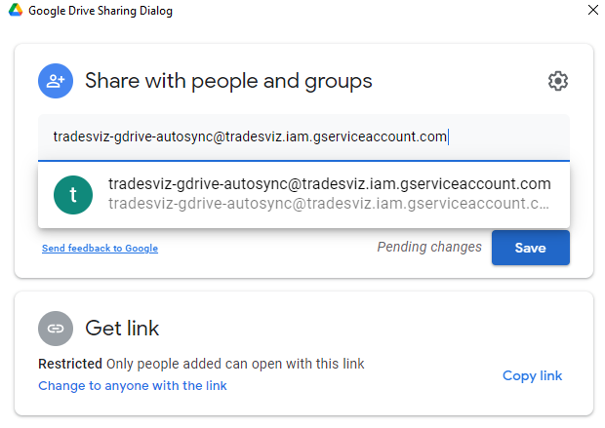605x428 pixels.
Task: Click the 'Restricted' access label
Action: (70, 364)
